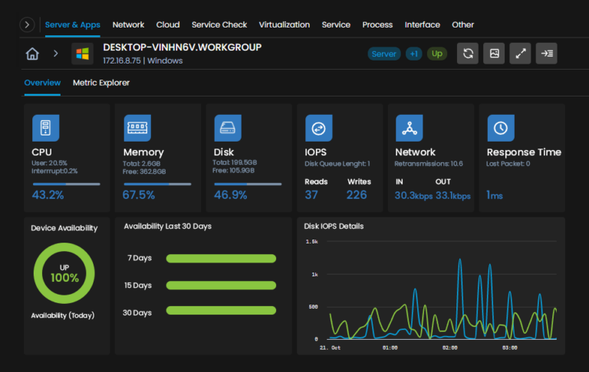The width and height of the screenshot is (589, 372).
Task: Click the refresh icon button
Action: pyautogui.click(x=468, y=54)
